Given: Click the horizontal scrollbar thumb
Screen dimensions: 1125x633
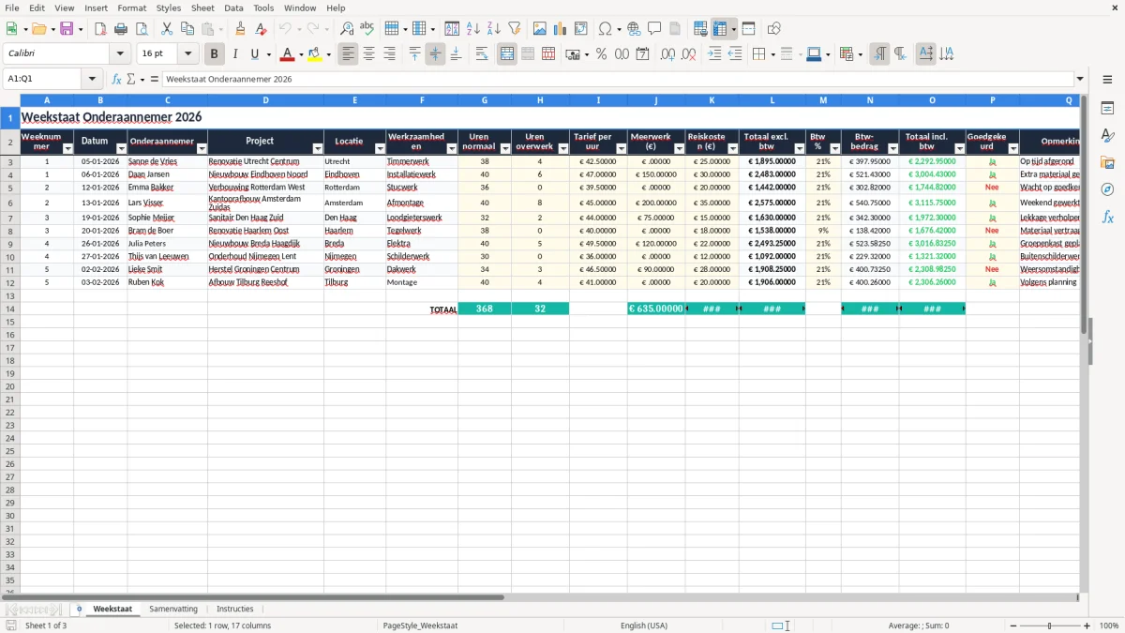Looking at the screenshot, I should tap(252, 597).
